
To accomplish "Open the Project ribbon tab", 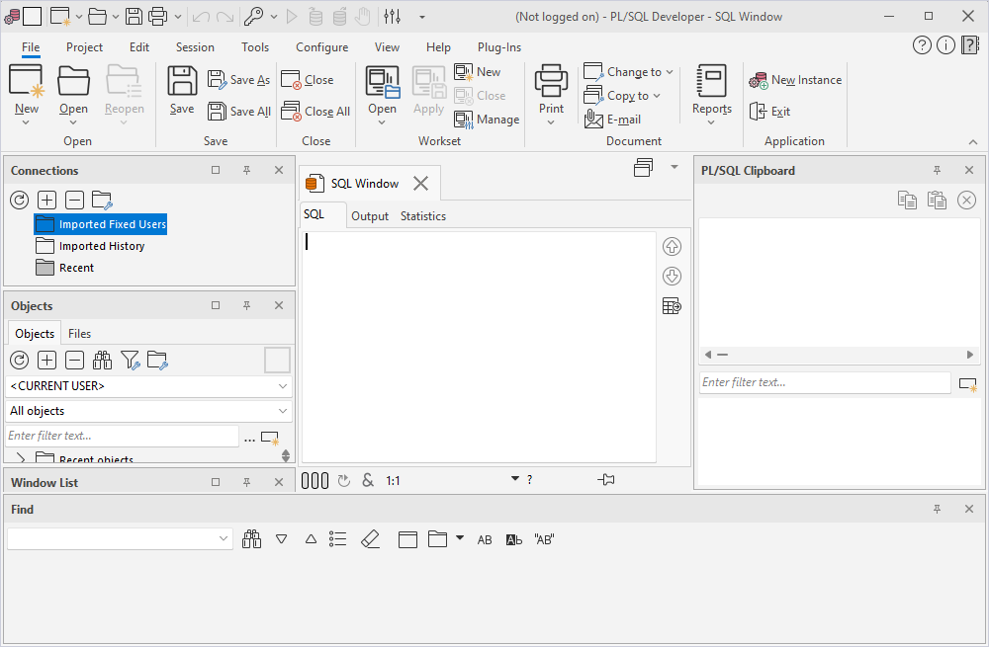I will 84,47.
